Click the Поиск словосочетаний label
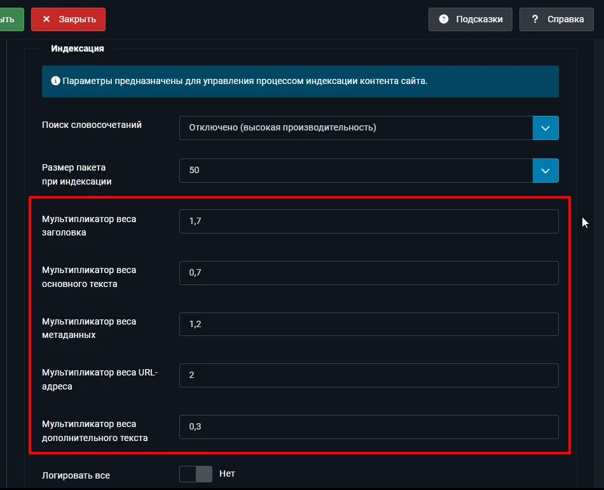The height and width of the screenshot is (490, 604). (92, 125)
